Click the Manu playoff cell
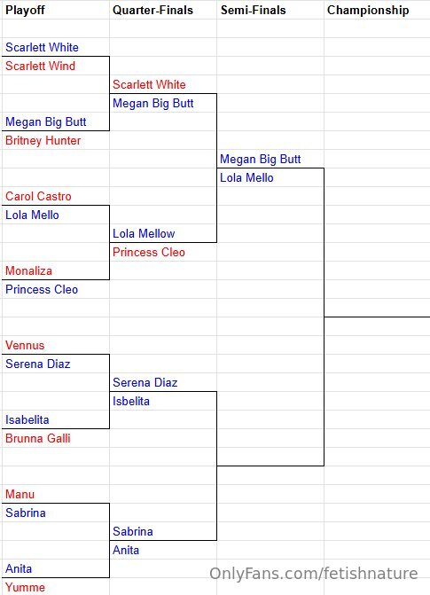This screenshot has width=430, height=595. [x=56, y=494]
